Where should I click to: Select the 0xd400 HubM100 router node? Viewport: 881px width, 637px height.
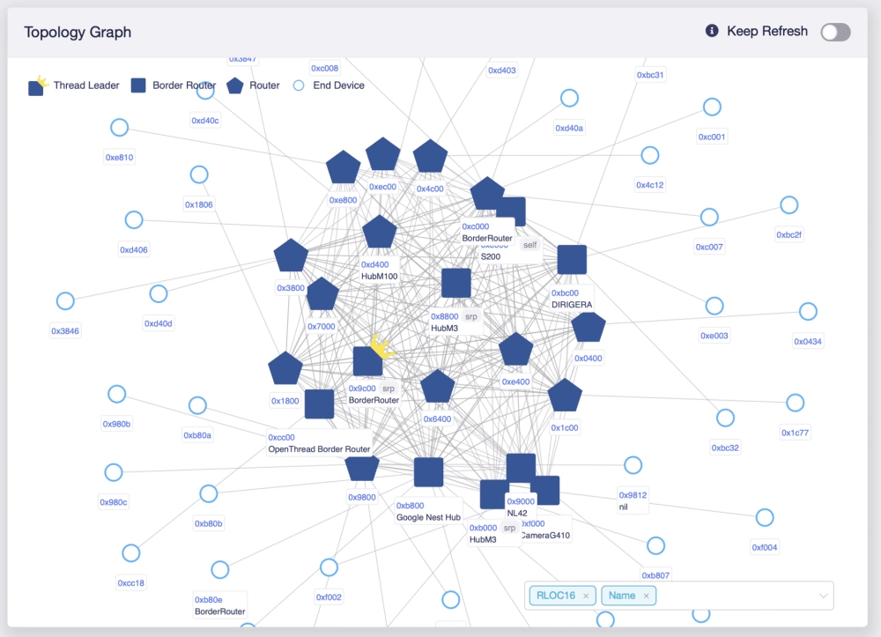click(x=379, y=232)
